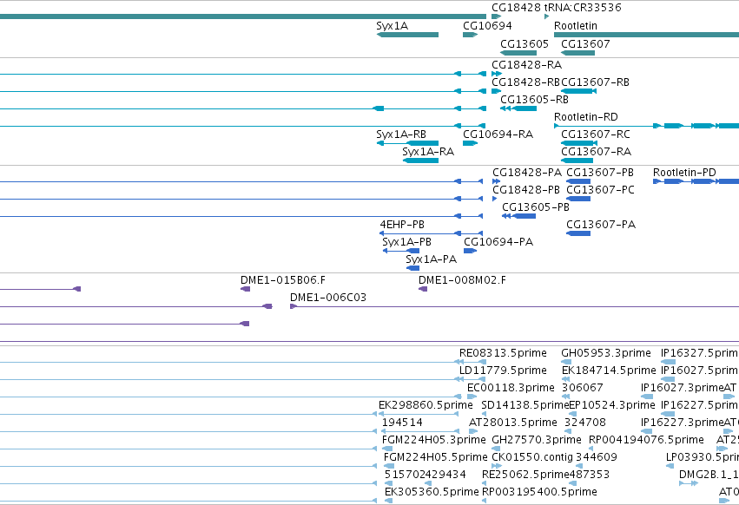Click EST EC00118.3prime
Viewport: 739px width, 505px height.
[511, 388]
